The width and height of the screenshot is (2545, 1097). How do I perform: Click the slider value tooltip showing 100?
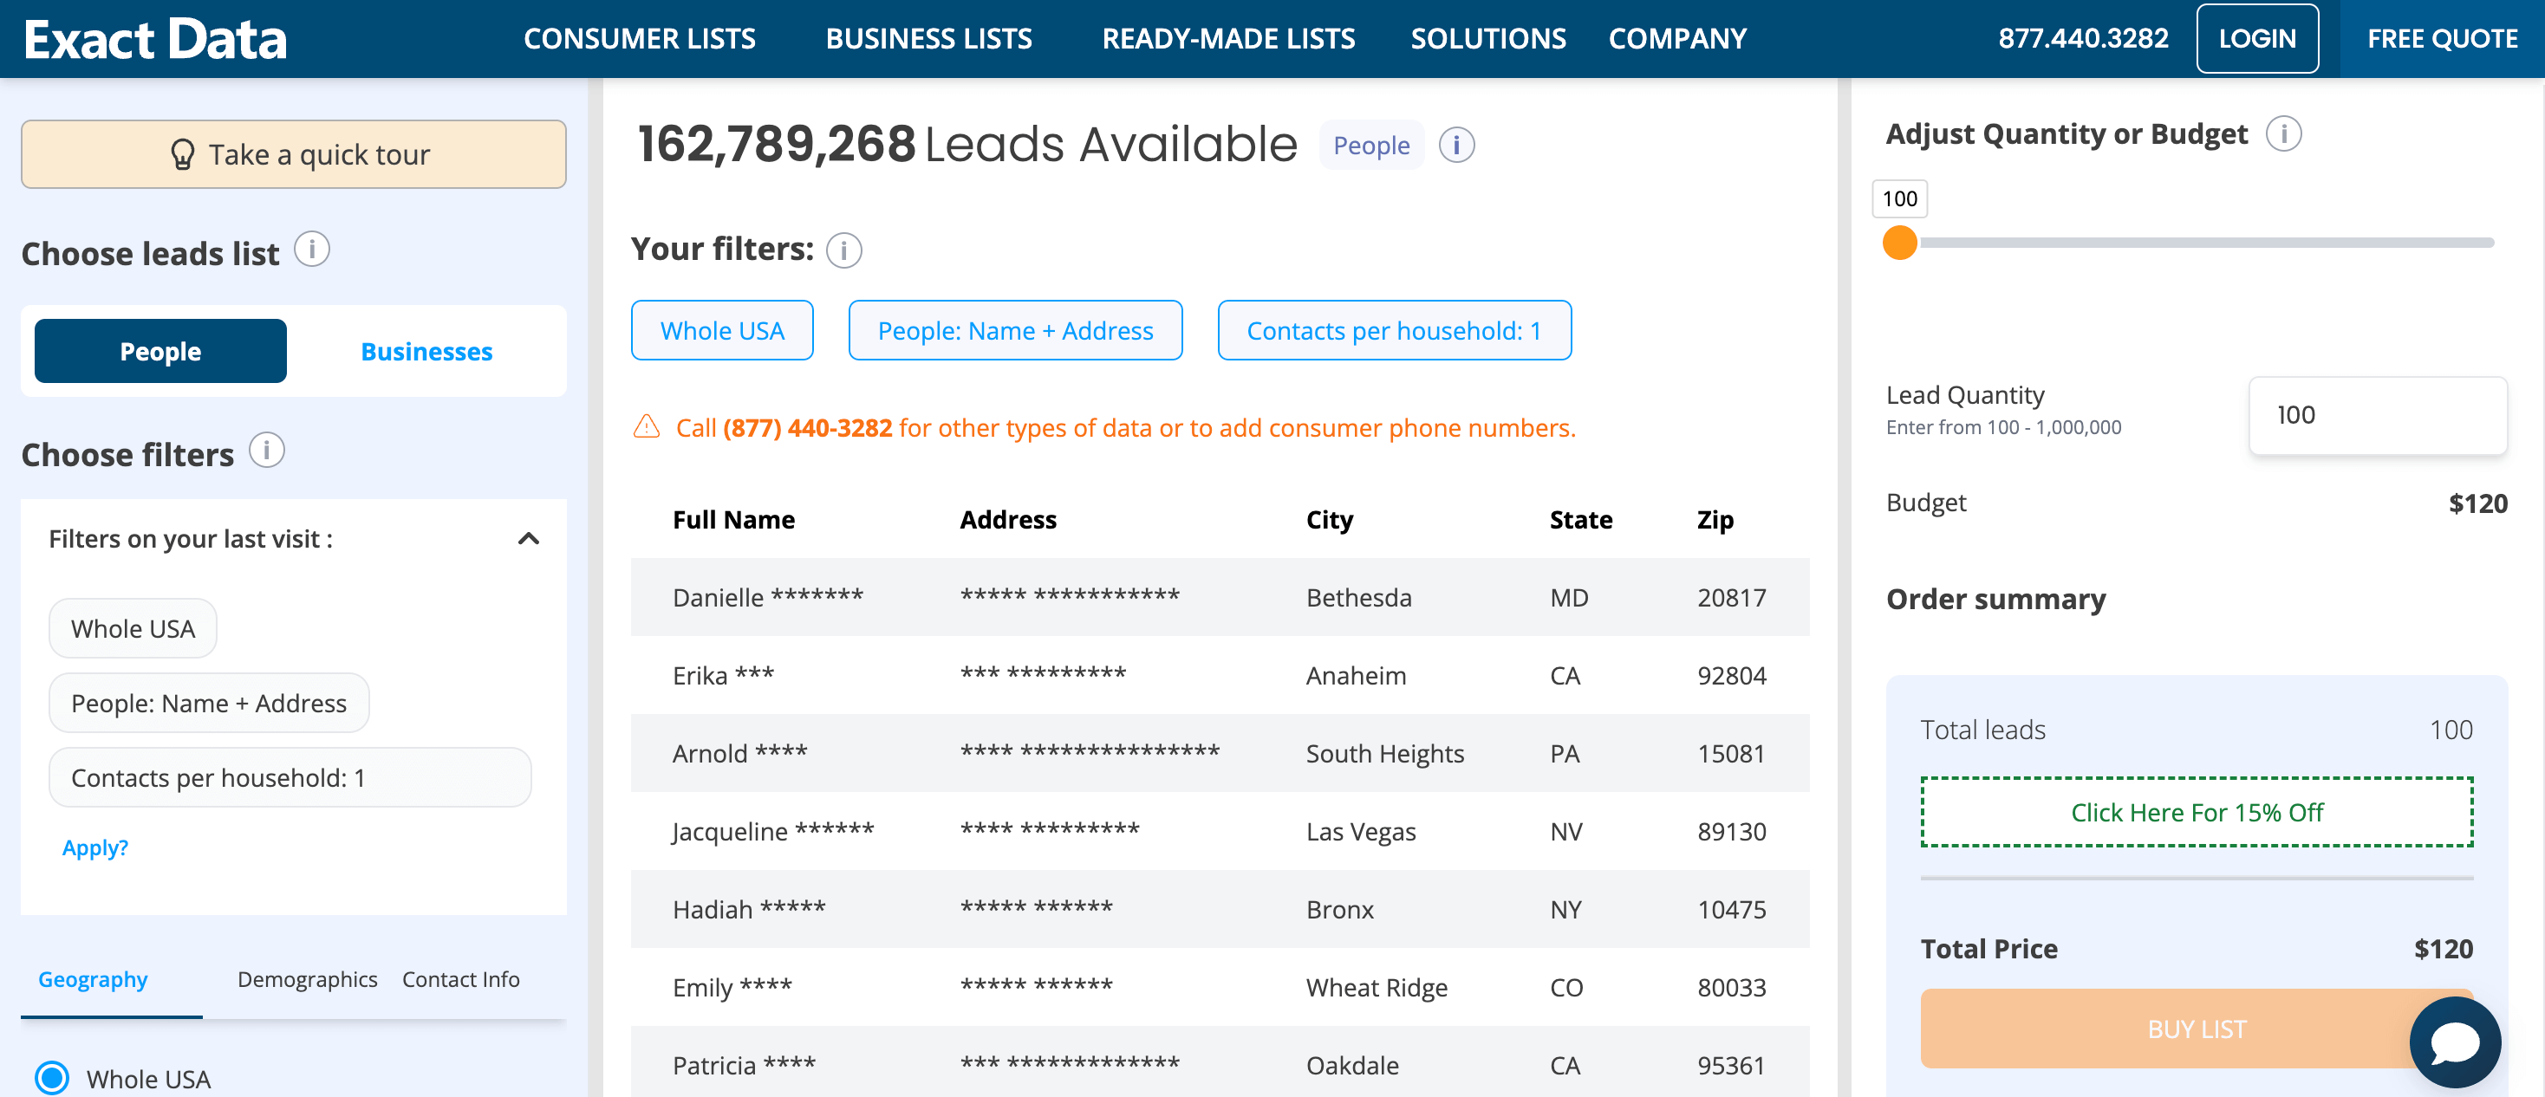(1899, 198)
